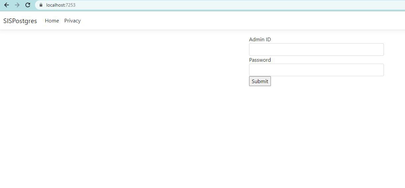The image size is (405, 188).
Task: Click the Password label
Action: click(260, 60)
